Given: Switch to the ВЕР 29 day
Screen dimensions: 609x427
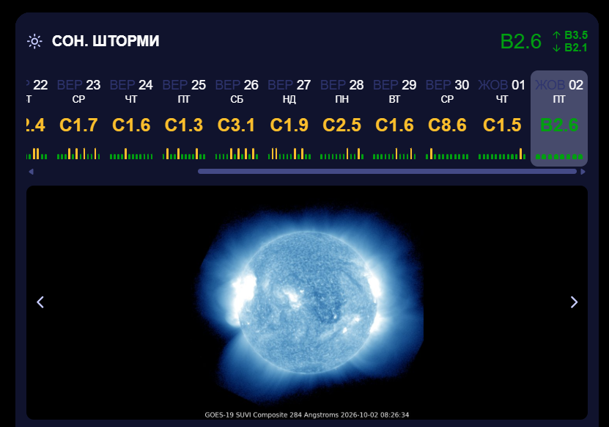Looking at the screenshot, I should [x=394, y=118].
